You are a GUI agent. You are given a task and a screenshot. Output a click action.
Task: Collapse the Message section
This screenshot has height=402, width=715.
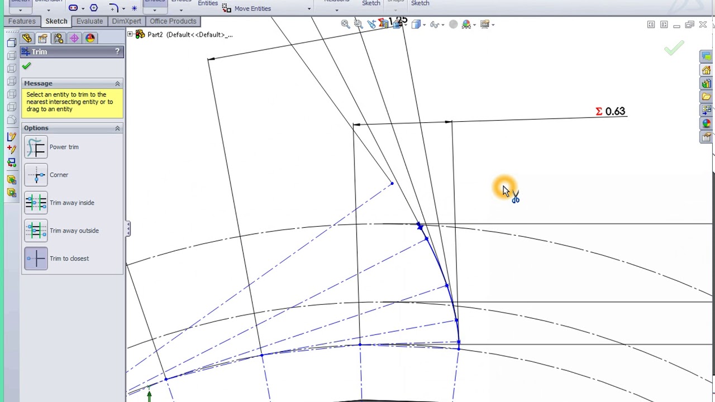coord(117,83)
